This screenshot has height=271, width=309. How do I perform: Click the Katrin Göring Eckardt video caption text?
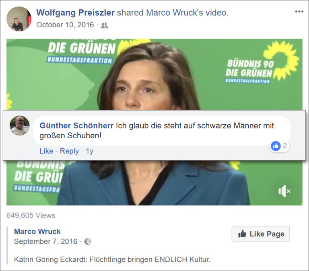[112, 259]
